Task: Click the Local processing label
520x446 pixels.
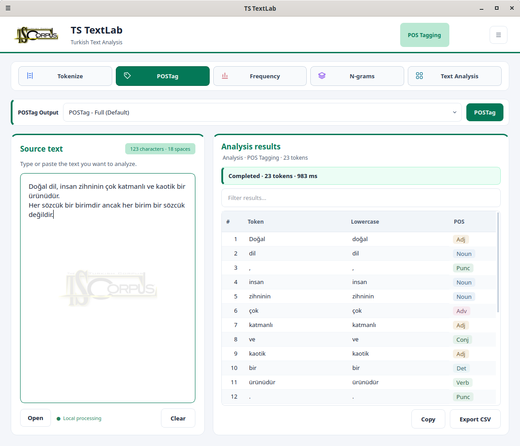Action: 82,418
